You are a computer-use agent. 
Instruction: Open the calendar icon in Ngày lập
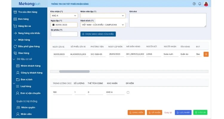click(x=53, y=25)
